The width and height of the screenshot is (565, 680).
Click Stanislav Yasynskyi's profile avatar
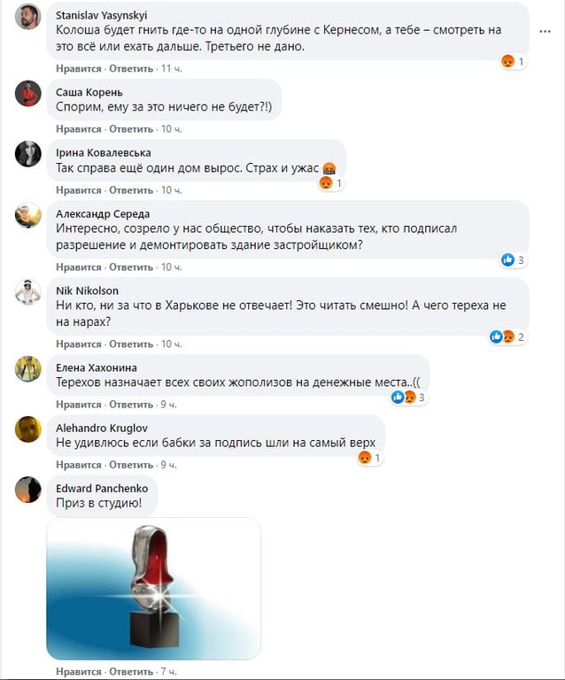28,18
